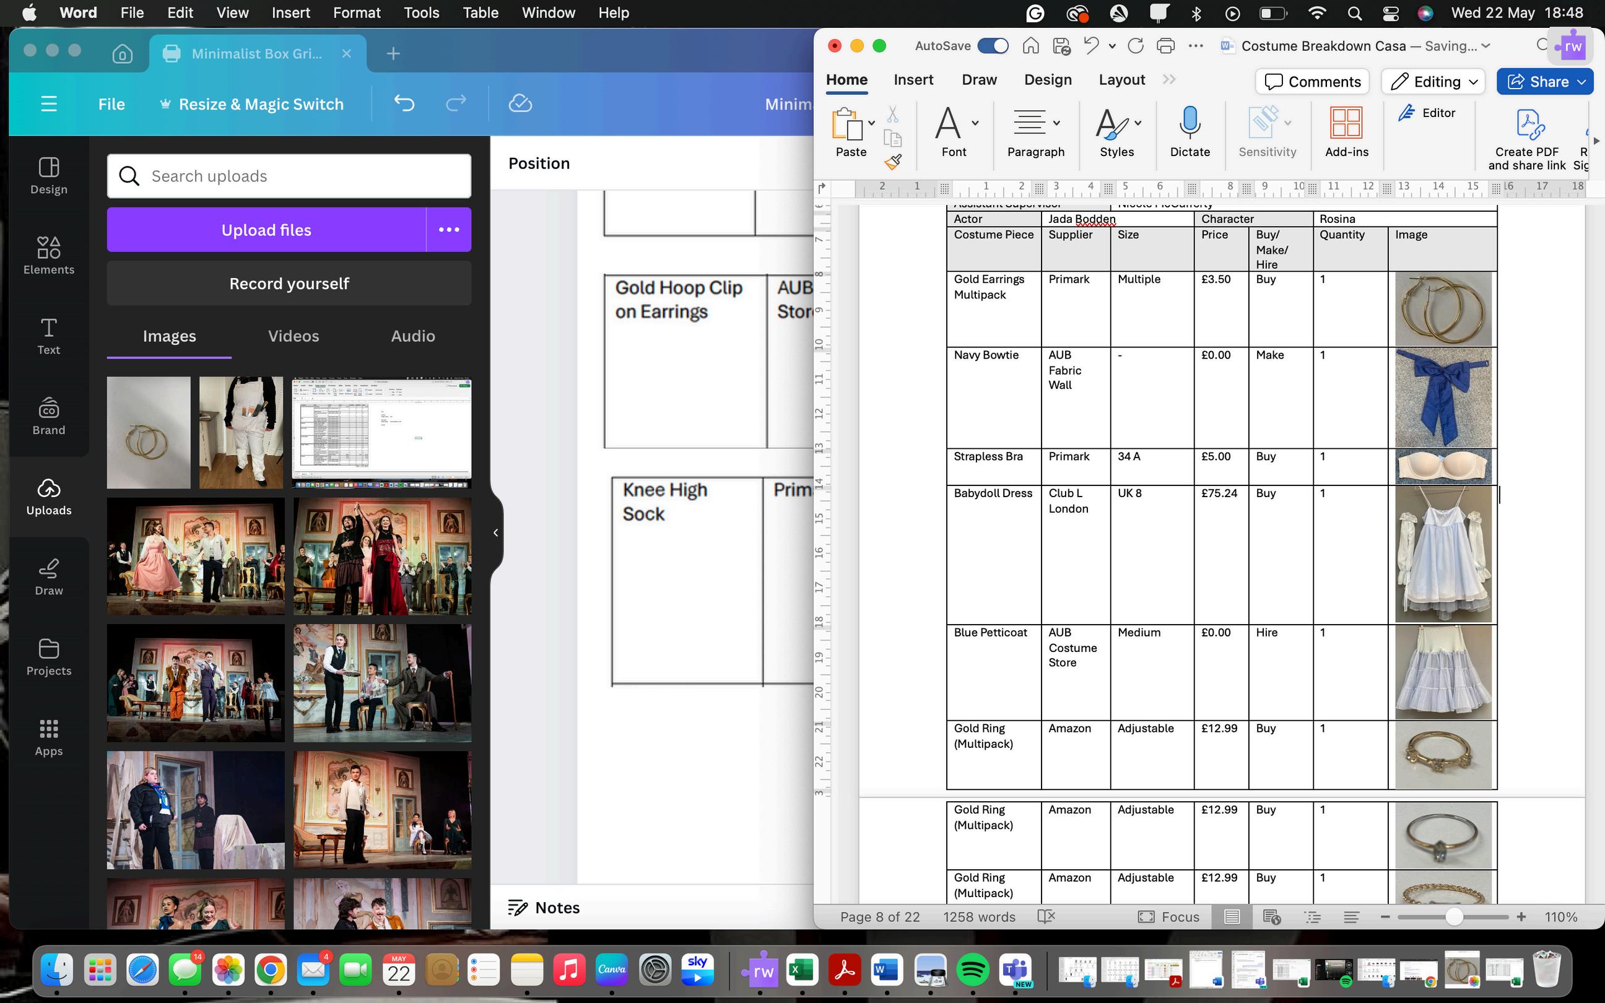Viewport: 1605px width, 1003px height.
Task: Open Upload files more options button
Action: click(448, 230)
